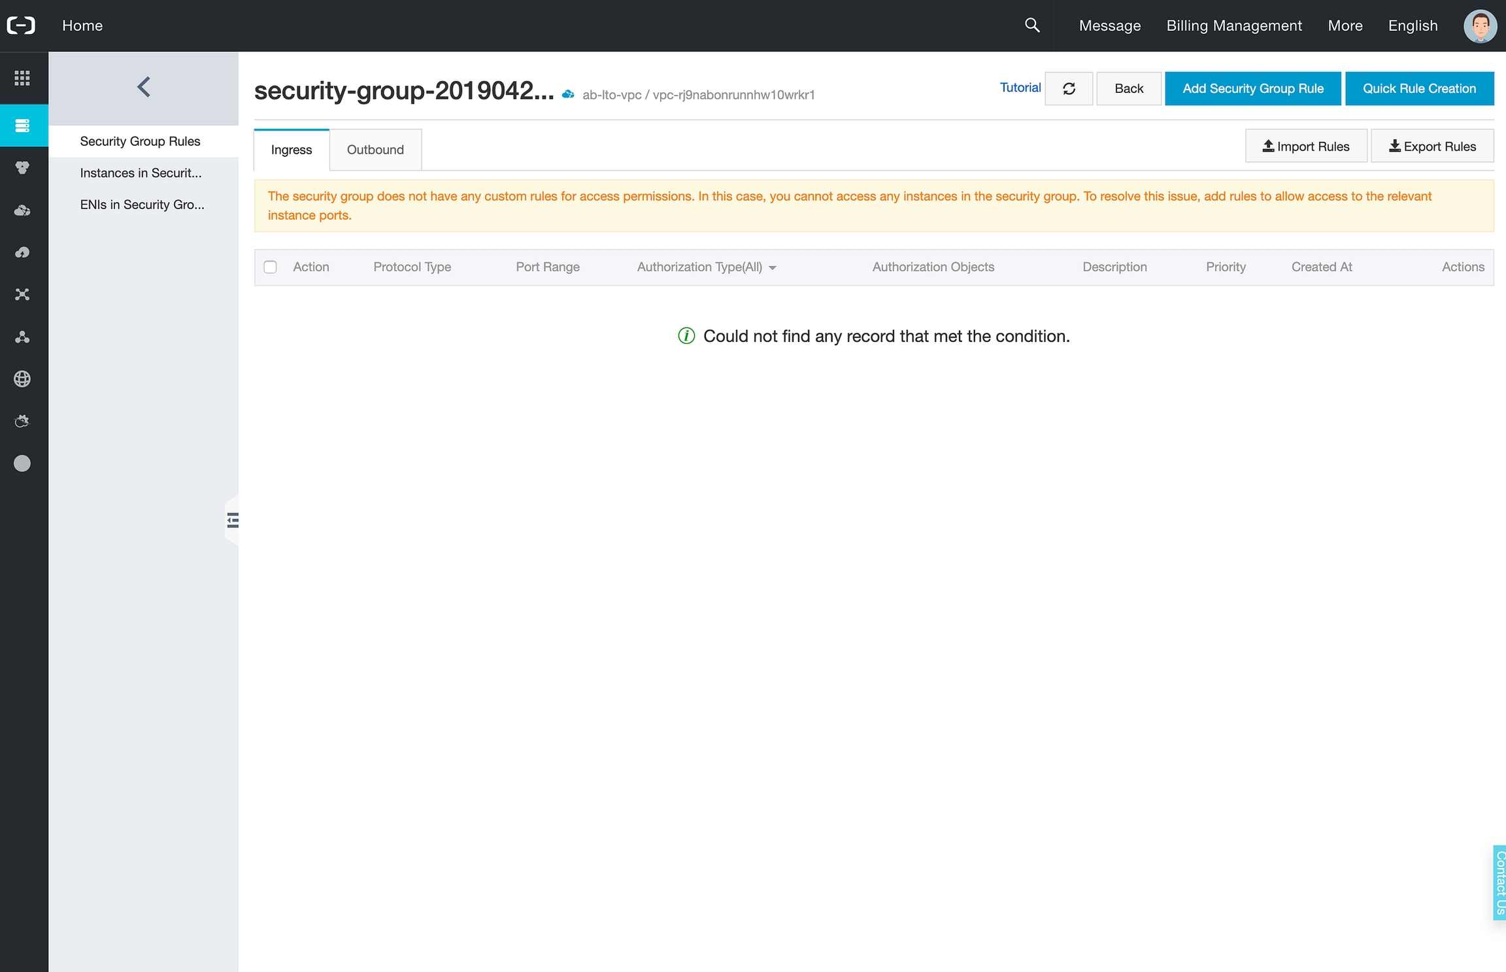
Task: Click the Alibaba Cloud logo icon
Action: click(x=21, y=25)
